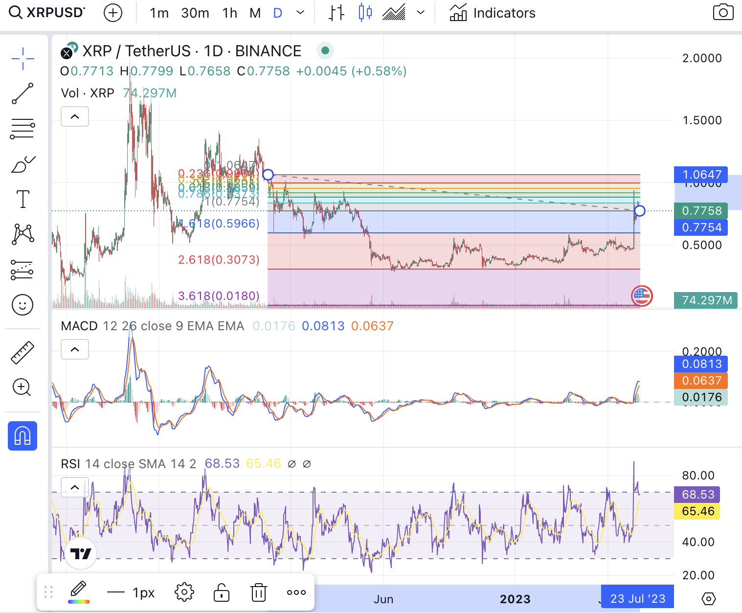Collapse the main chart legend
Screen dimensions: 742x613
75,116
